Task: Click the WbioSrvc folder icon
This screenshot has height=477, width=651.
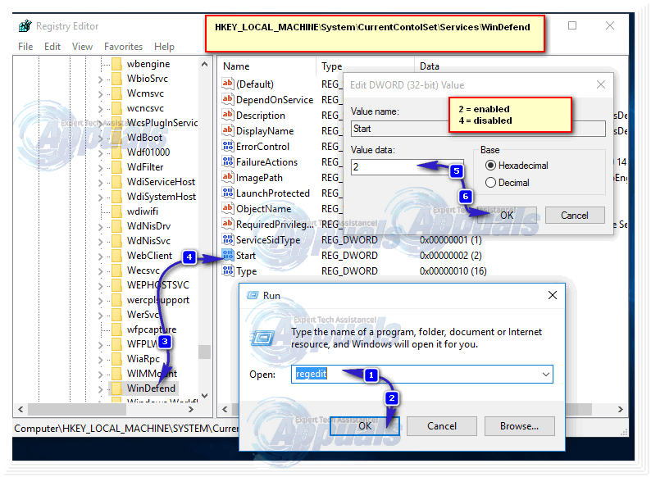Action: point(117,79)
